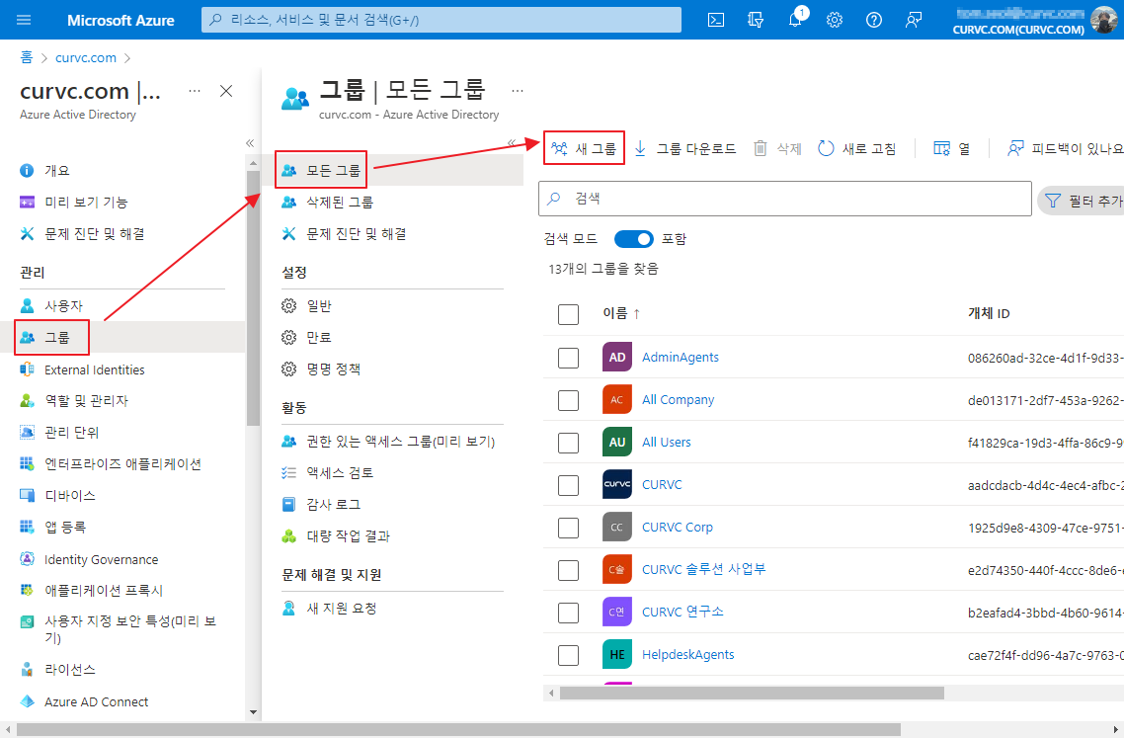Image resolution: width=1124 pixels, height=738 pixels.
Task: Click the bottom page horizontal scrollbar
Action: (x=458, y=729)
